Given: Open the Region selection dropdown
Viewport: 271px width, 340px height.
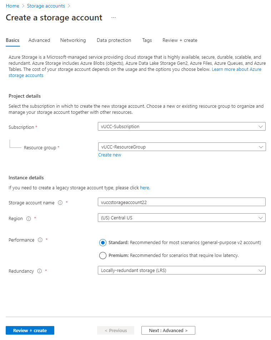Looking at the screenshot, I should 181,217.
